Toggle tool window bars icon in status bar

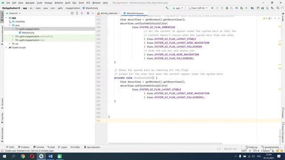[2, 151]
